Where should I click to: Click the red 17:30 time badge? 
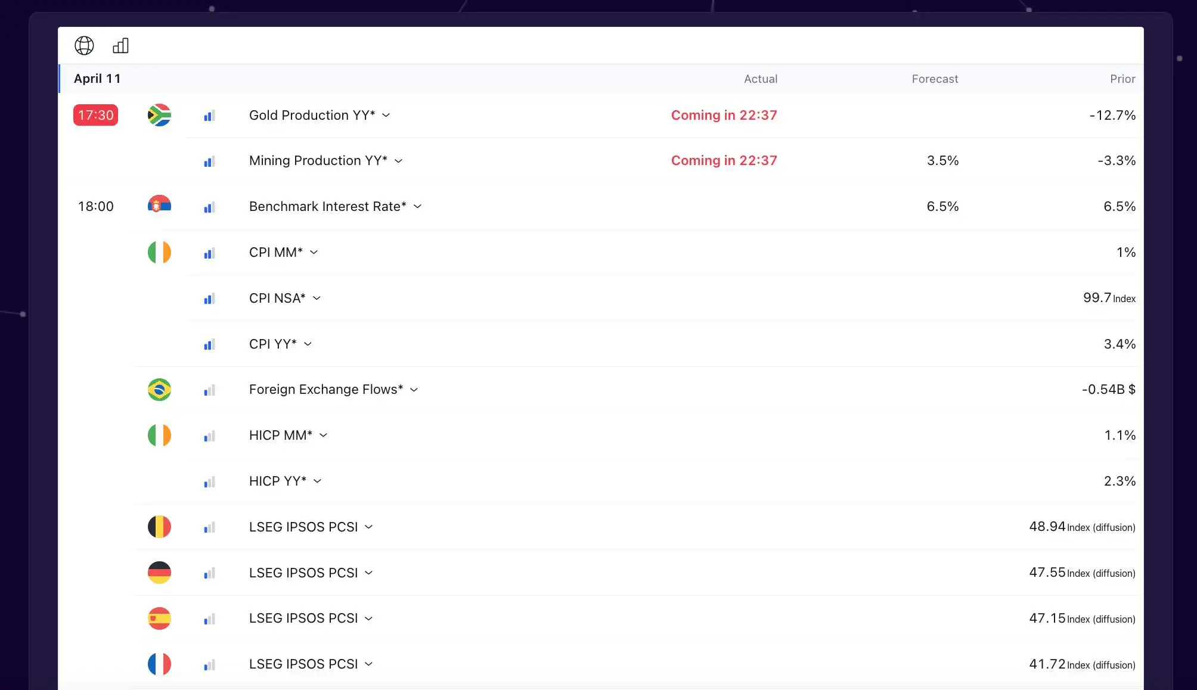coord(95,115)
